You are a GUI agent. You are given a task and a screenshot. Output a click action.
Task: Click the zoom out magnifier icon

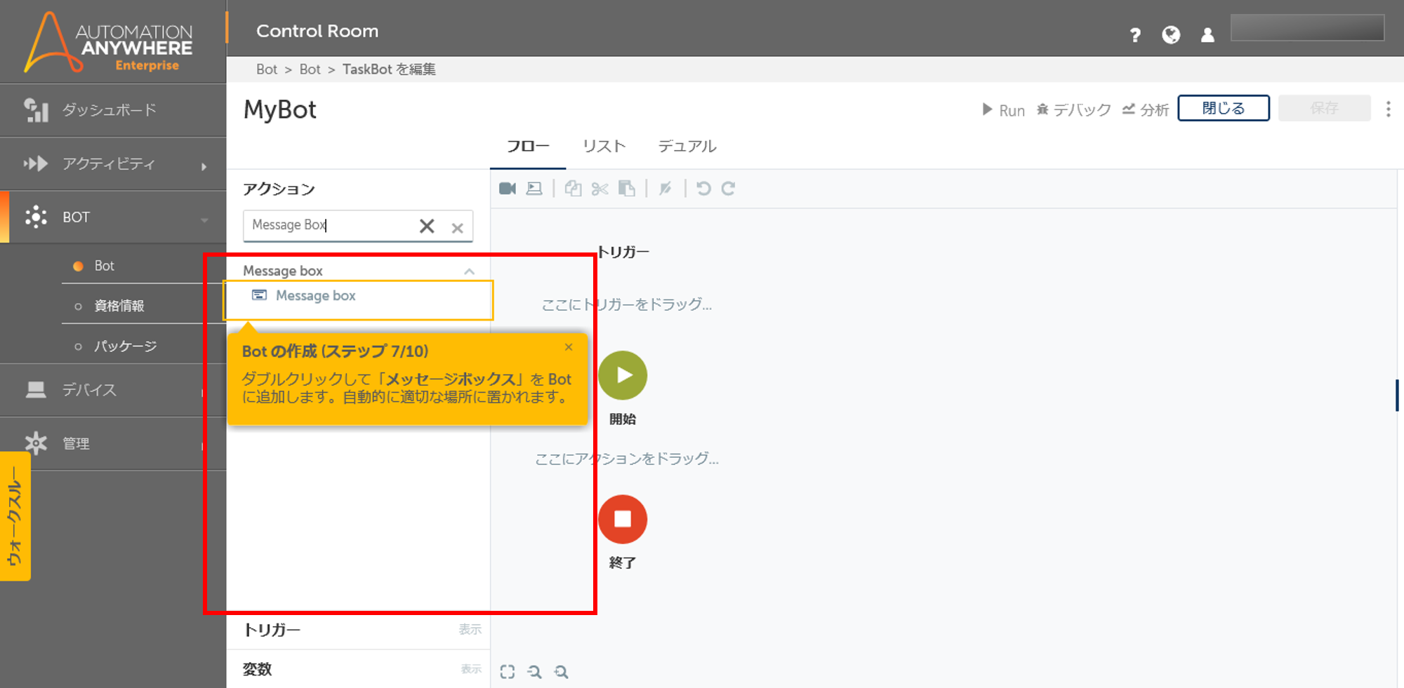point(534,672)
